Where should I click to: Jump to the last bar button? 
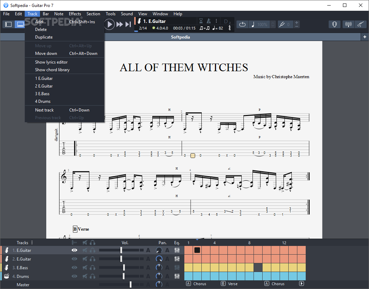[x=128, y=24]
